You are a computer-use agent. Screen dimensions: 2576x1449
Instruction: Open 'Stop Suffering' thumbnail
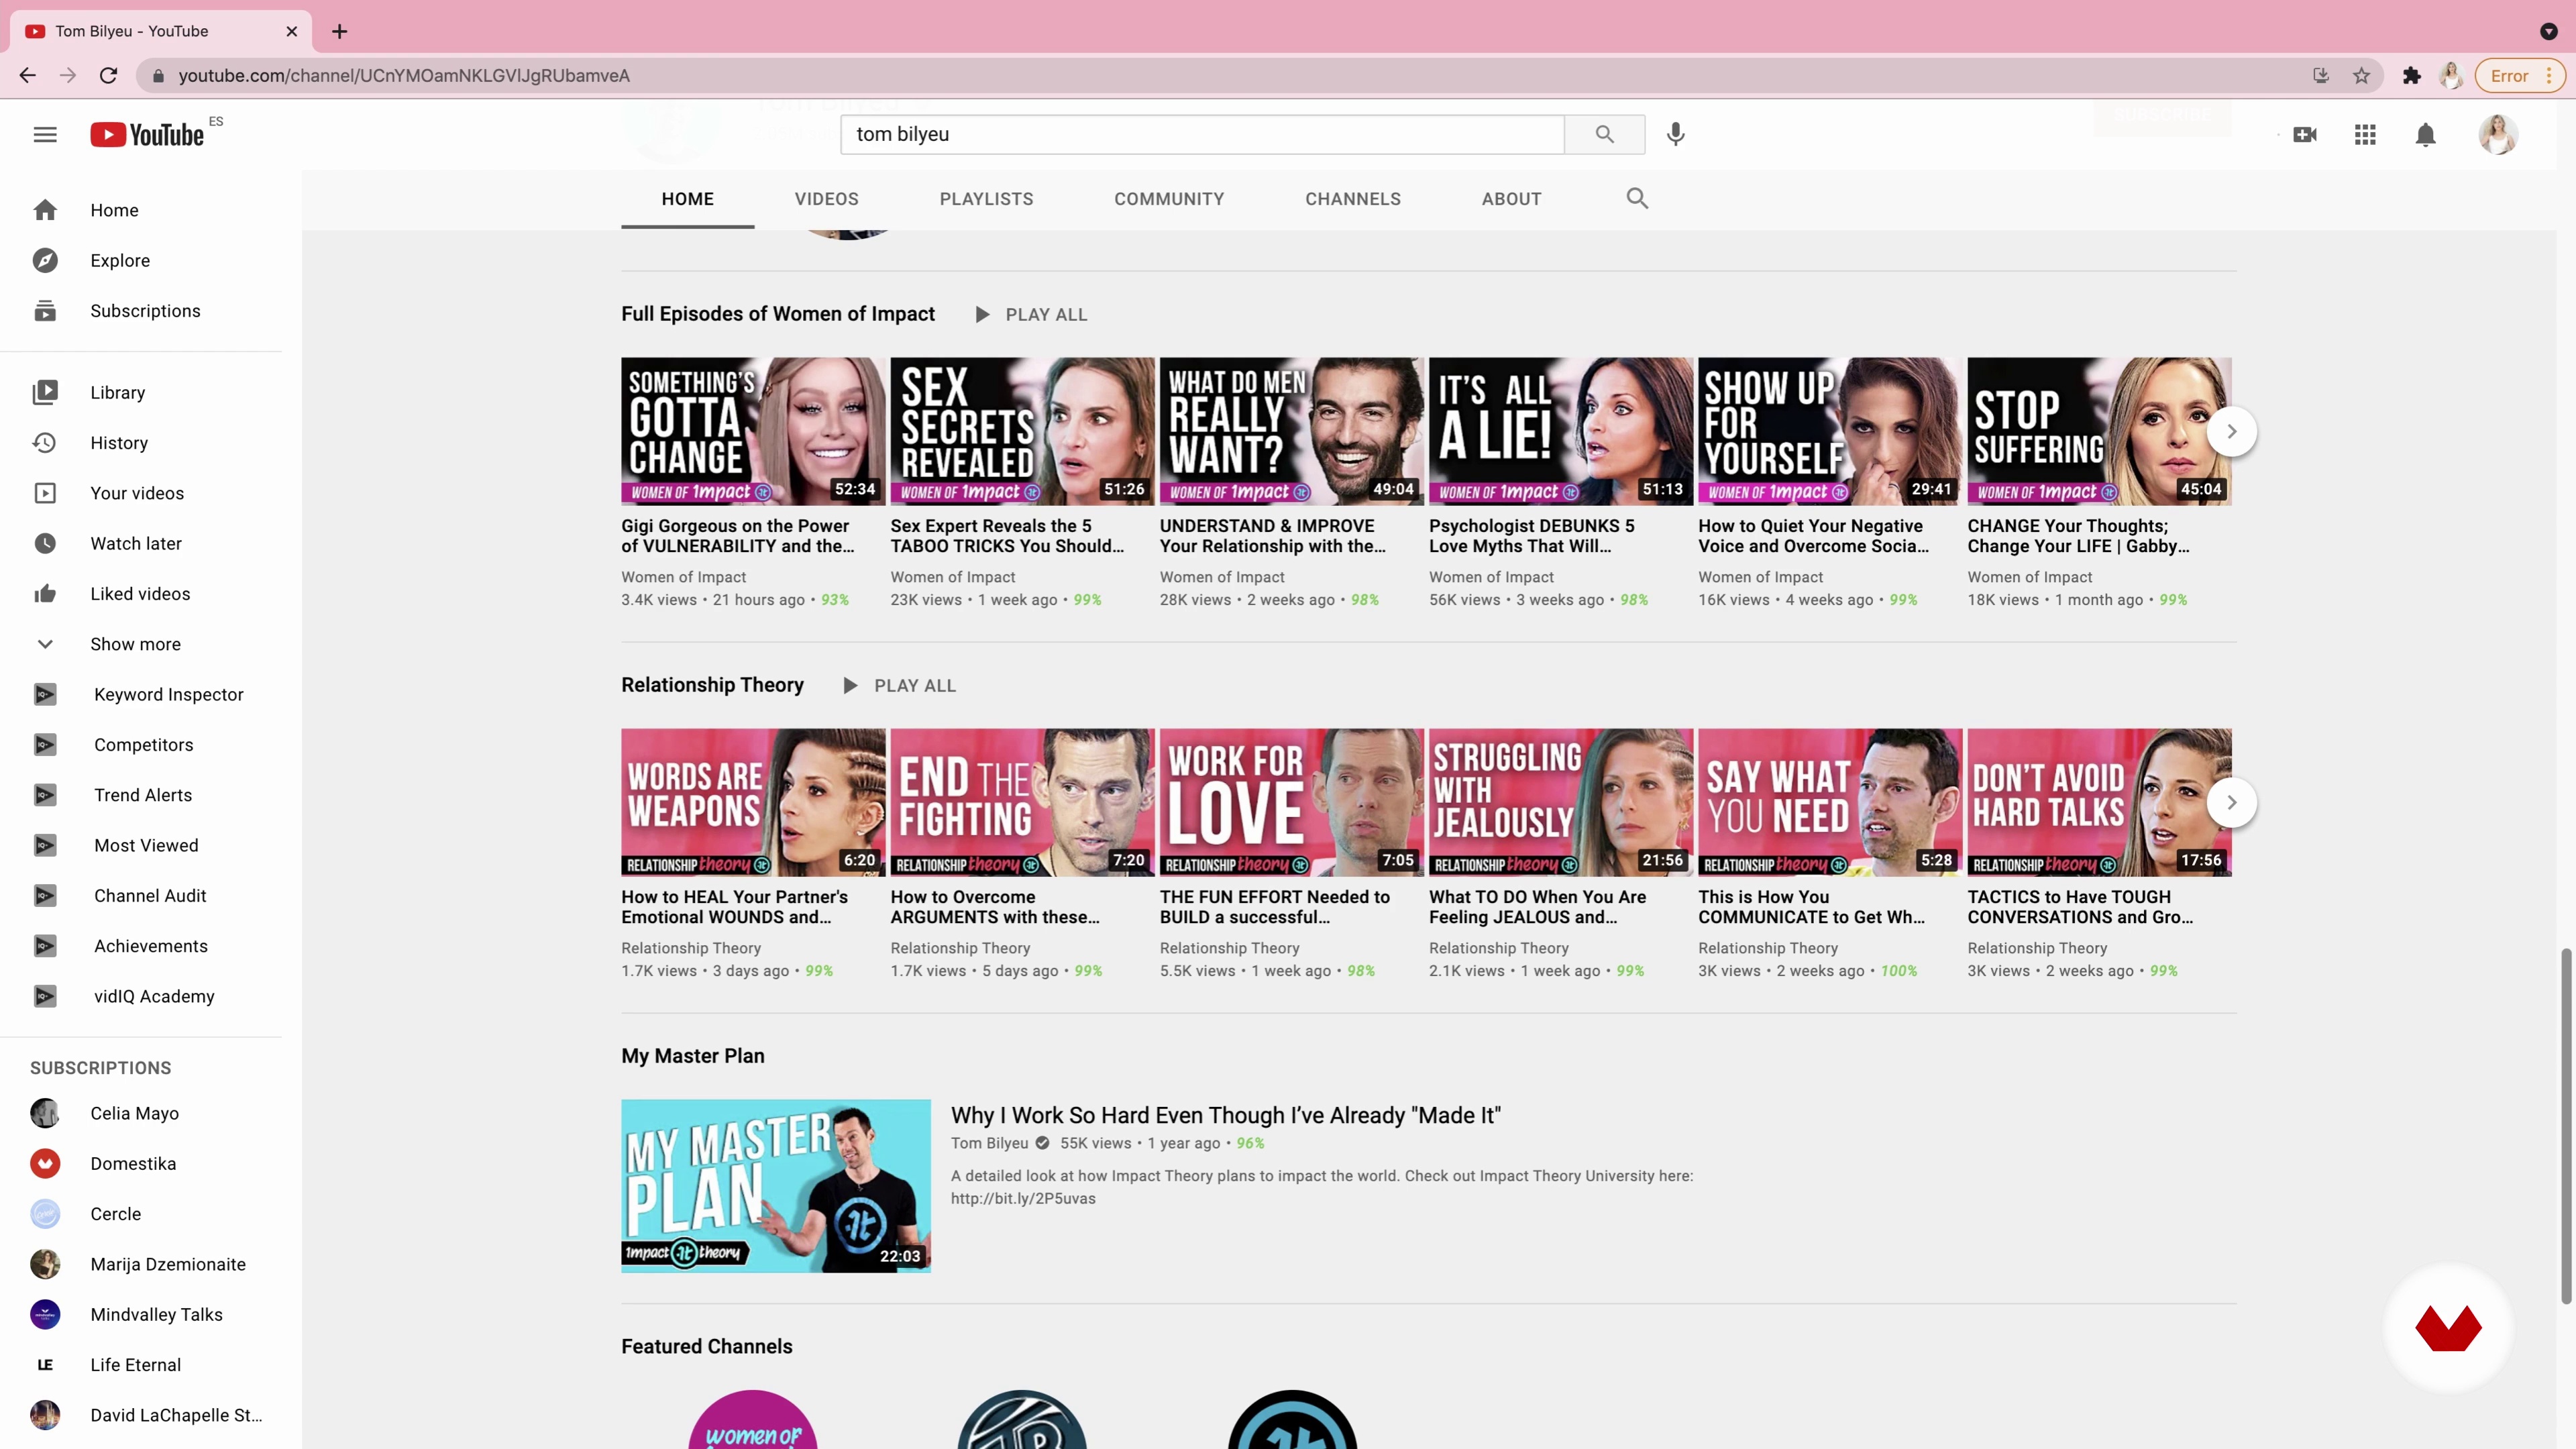tap(2099, 431)
